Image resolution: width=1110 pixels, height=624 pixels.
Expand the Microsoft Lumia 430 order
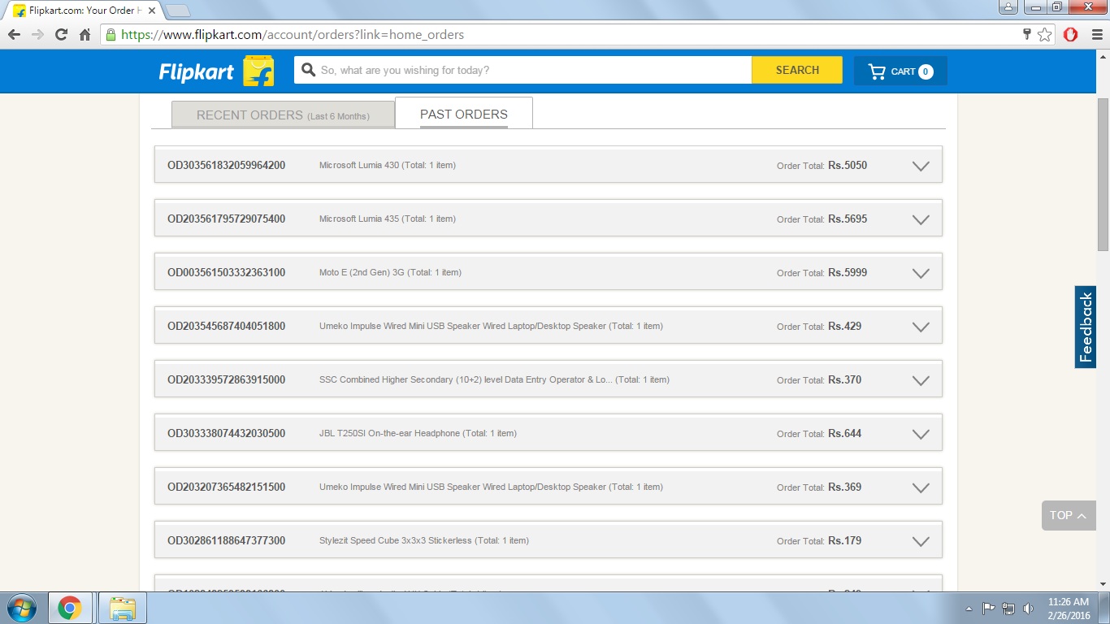tap(920, 166)
